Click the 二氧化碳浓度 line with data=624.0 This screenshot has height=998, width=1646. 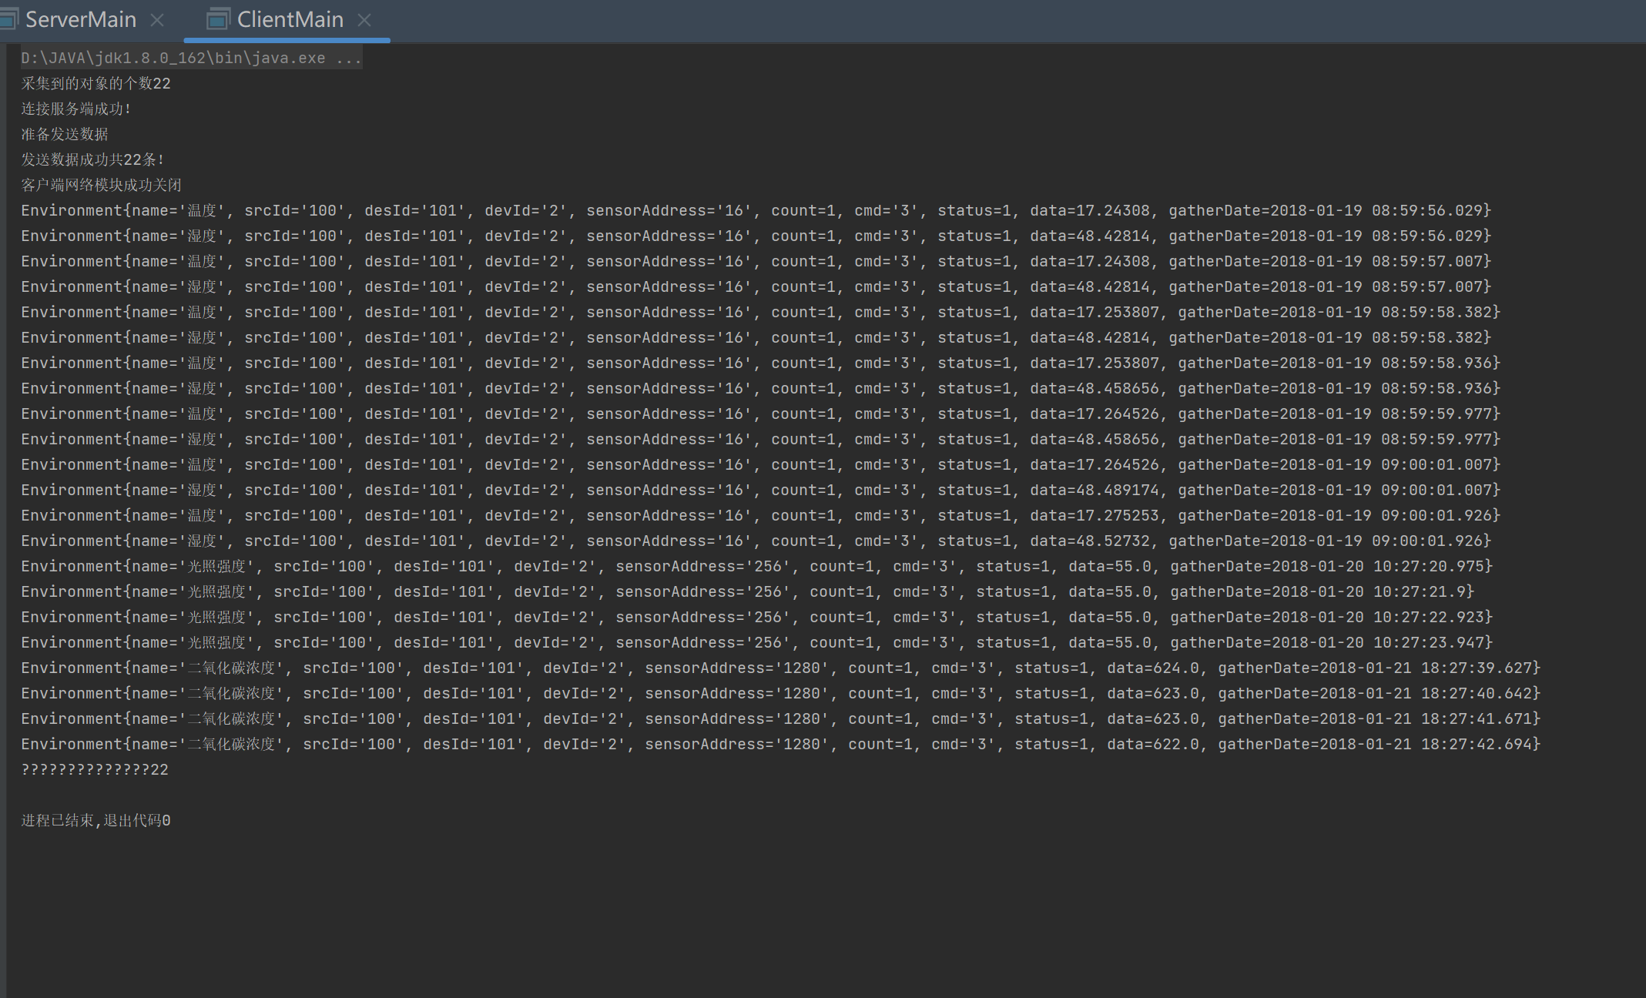[779, 668]
